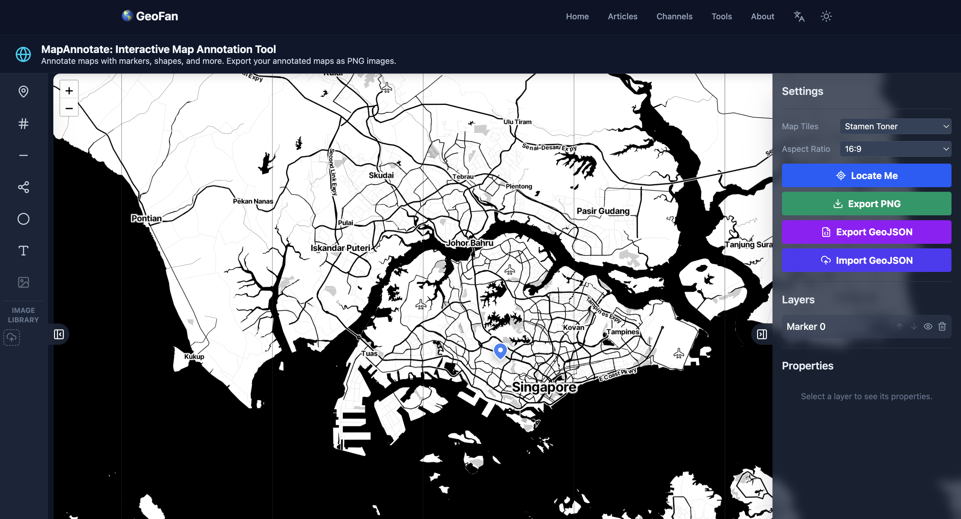
Task: Collapse the right settings panel
Action: coord(762,334)
